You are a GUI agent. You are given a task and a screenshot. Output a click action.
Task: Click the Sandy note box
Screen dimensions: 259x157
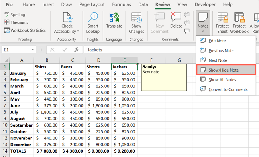click(164, 78)
